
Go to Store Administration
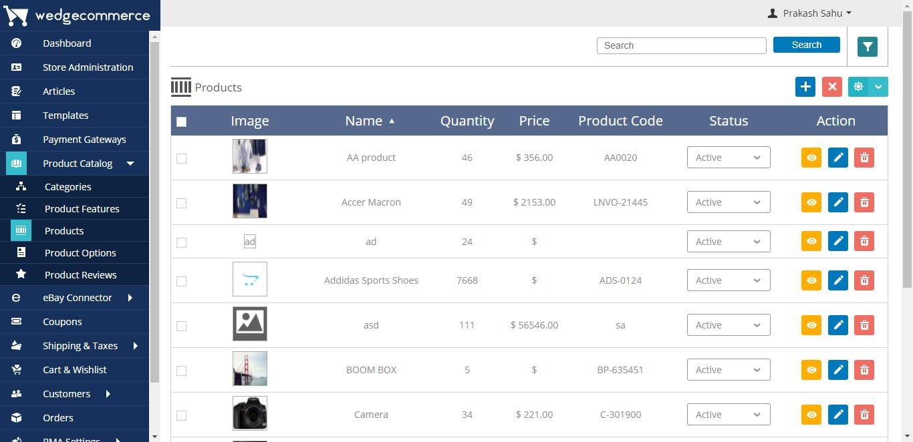pyautogui.click(x=88, y=67)
